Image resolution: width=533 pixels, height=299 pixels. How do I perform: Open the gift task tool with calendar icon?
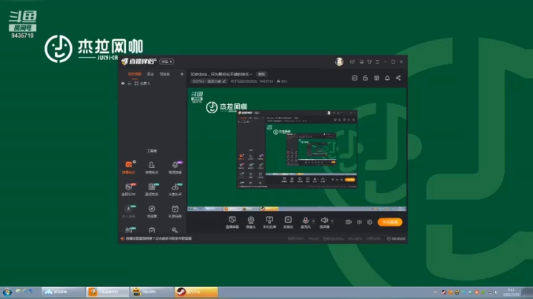(175, 212)
